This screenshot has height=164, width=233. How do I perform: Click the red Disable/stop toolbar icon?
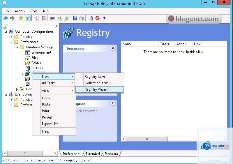[x=98, y=18]
